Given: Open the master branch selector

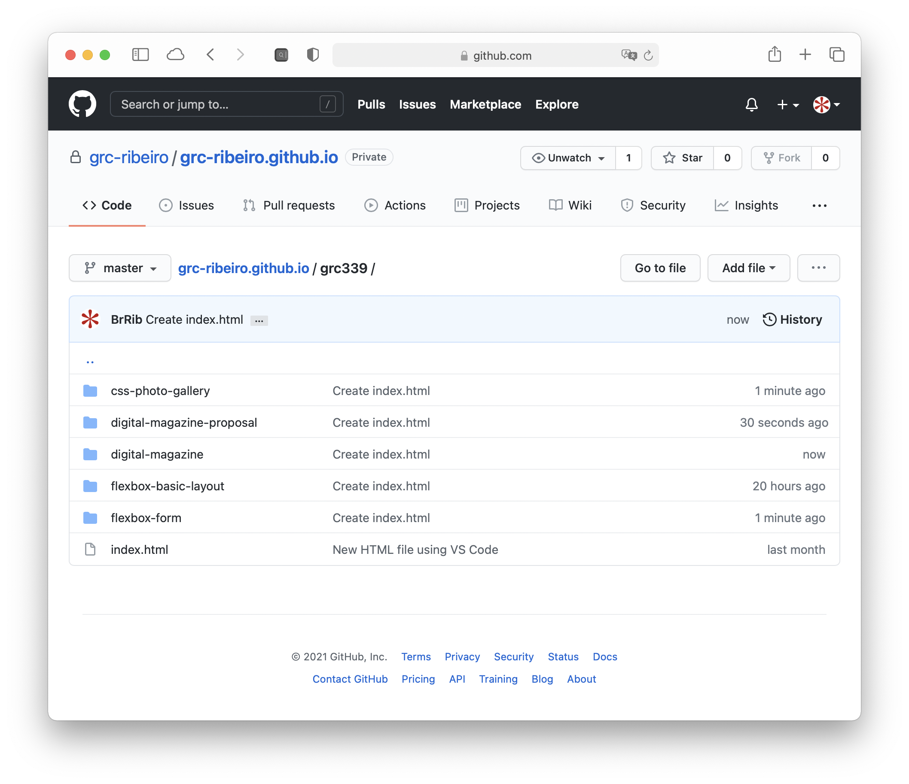Looking at the screenshot, I should point(120,268).
